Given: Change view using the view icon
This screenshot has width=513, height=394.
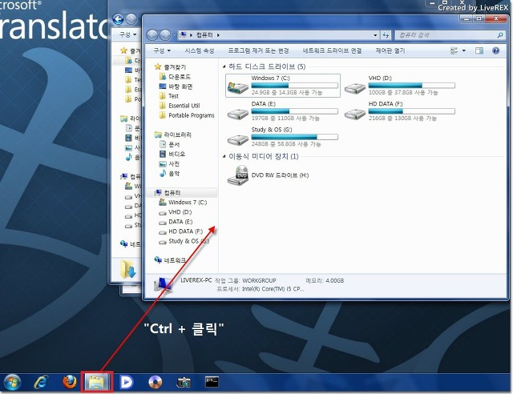Looking at the screenshot, I should click(454, 50).
